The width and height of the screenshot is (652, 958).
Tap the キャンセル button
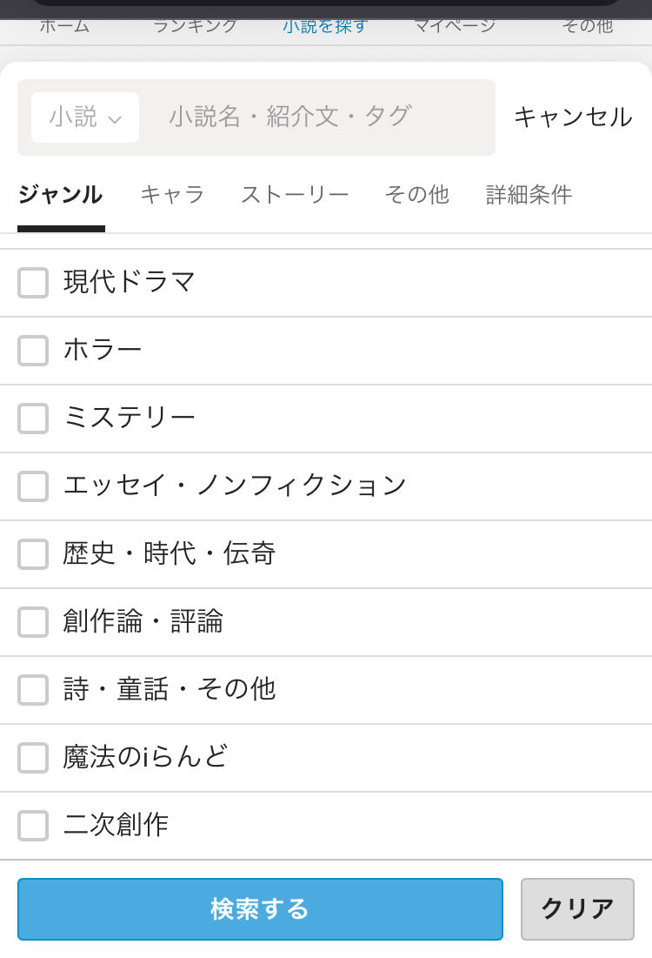point(572,117)
